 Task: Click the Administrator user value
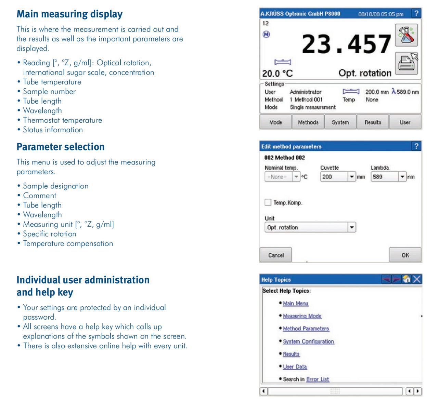(306, 92)
